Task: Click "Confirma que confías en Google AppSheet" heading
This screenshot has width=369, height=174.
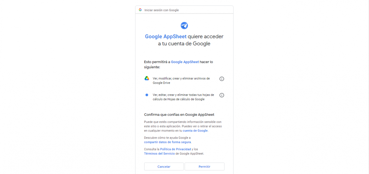Action: [x=179, y=115]
